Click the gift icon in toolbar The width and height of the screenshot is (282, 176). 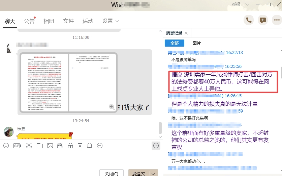tap(70, 146)
